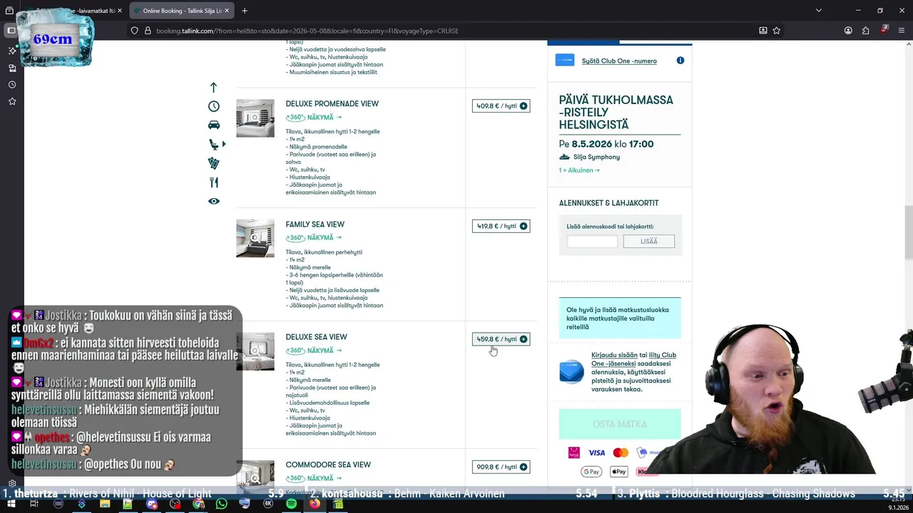Click the info icon beside Club One number
913x513 pixels.
tap(680, 61)
